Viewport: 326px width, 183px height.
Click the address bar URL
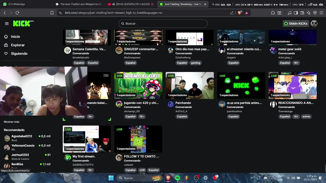tap(114, 13)
